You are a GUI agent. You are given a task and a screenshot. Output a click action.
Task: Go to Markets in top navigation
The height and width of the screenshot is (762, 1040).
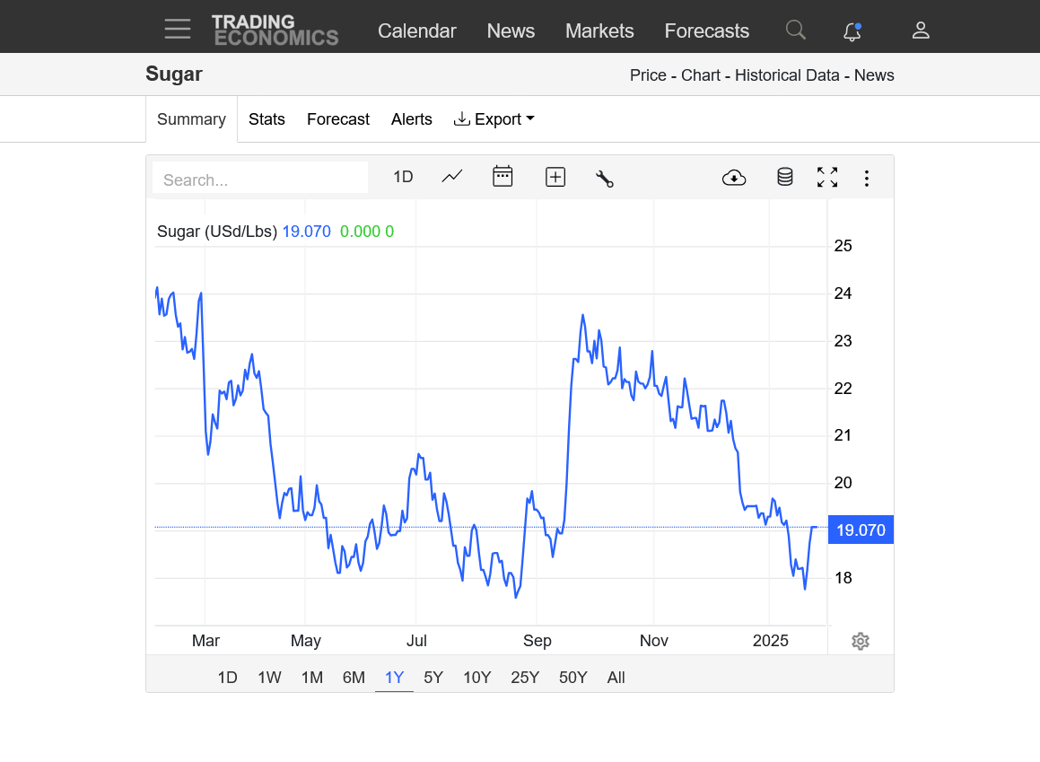(599, 31)
